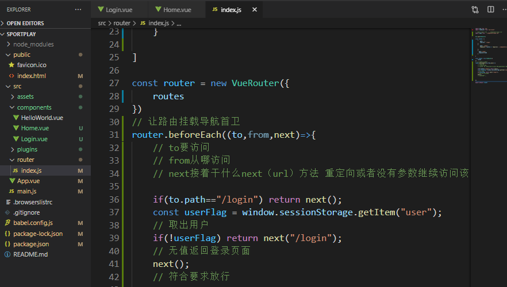Click the EXPLORER panel title
Image resolution: width=507 pixels, height=287 pixels.
pos(19,10)
